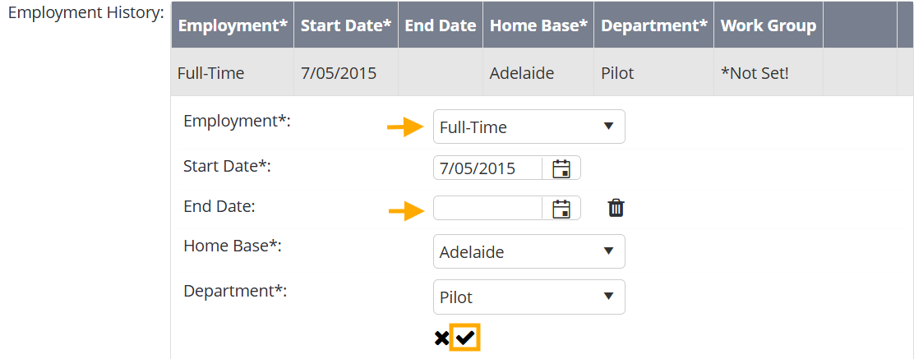Click the 7/05/2015 cell in the table row
The image size is (914, 359).
339,73
